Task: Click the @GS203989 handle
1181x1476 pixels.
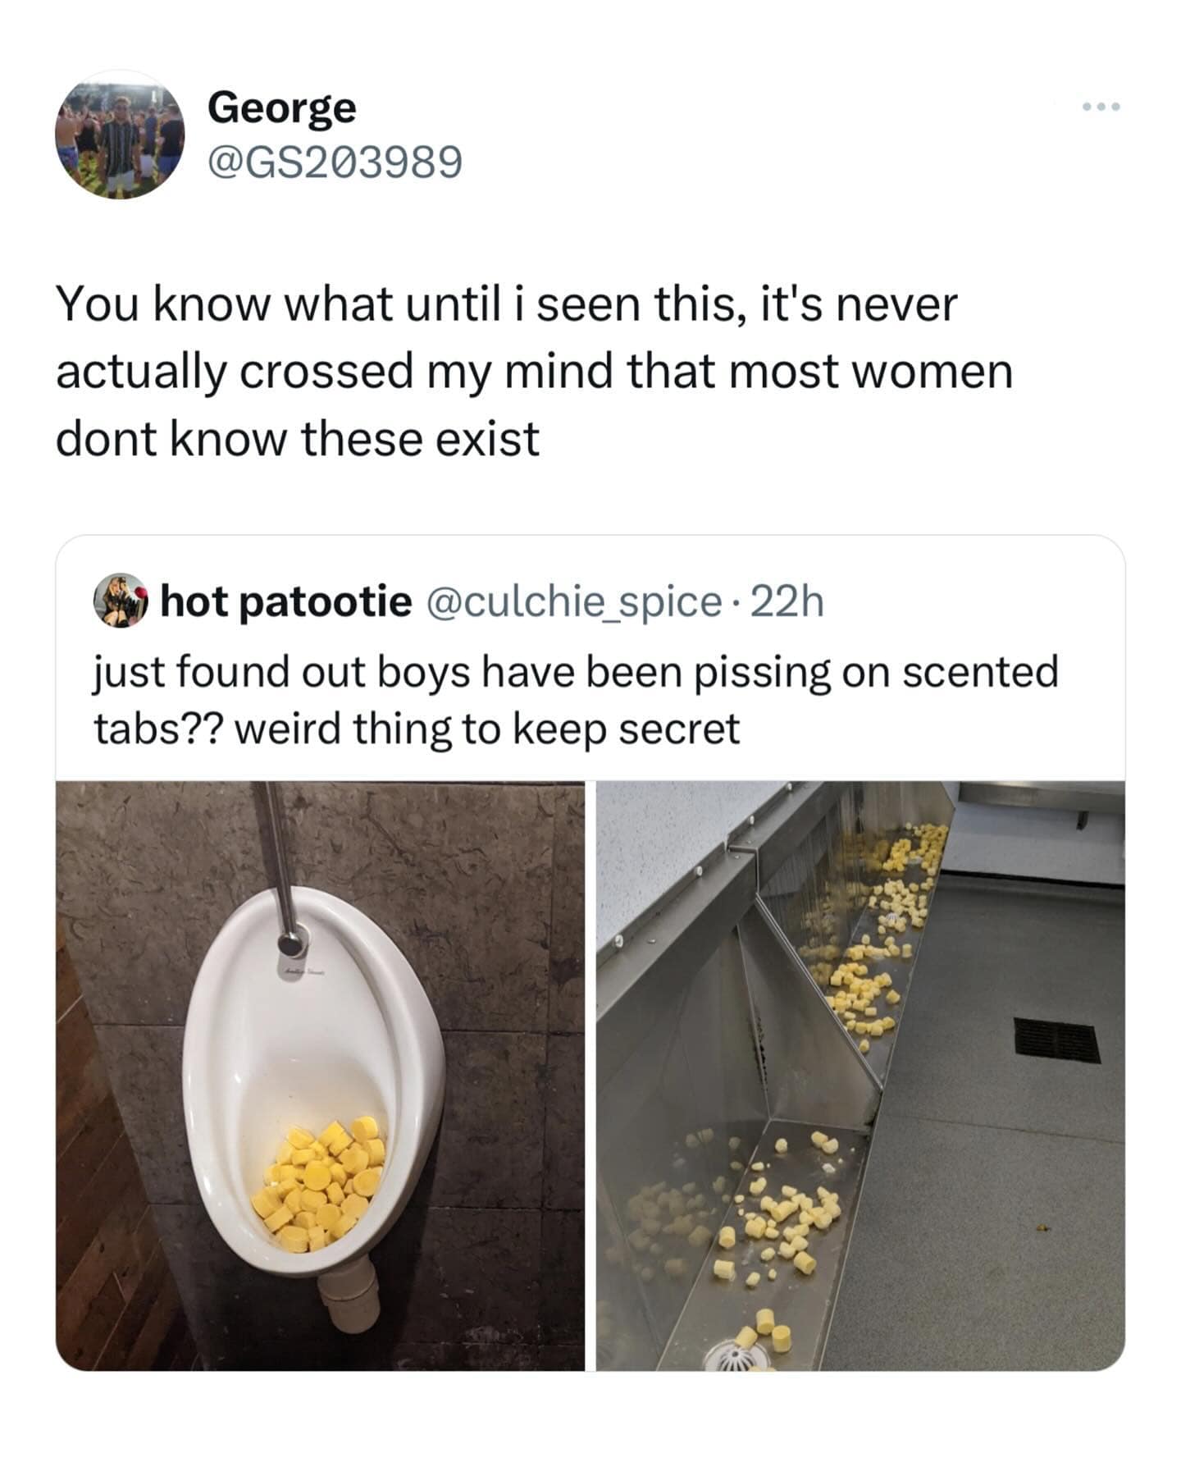Action: pos(335,162)
